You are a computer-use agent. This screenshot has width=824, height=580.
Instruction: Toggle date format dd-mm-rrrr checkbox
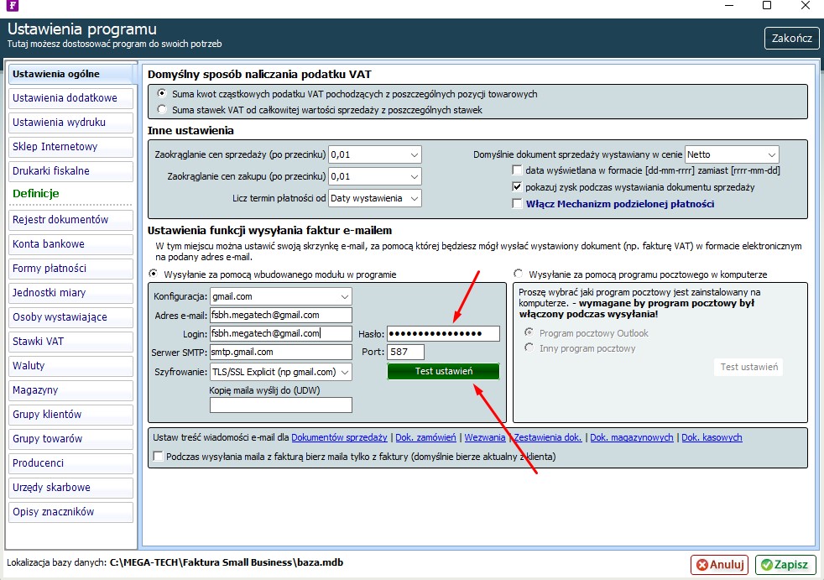tap(517, 170)
